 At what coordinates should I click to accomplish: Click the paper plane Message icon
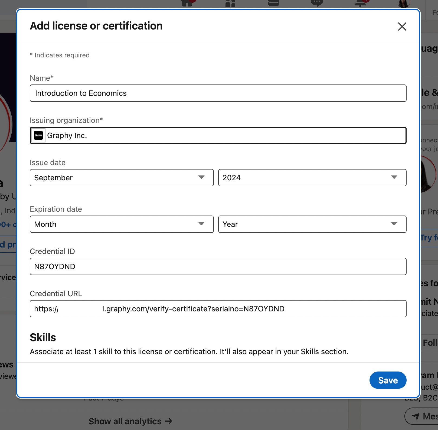pyautogui.click(x=416, y=416)
